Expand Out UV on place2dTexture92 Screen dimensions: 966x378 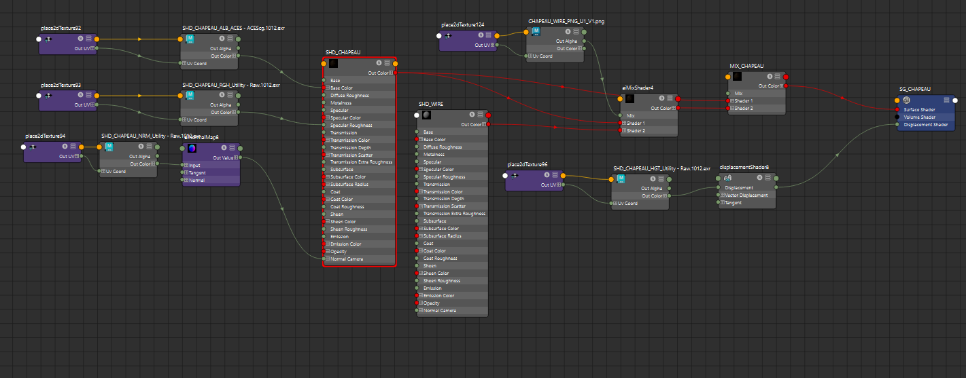tap(93, 48)
